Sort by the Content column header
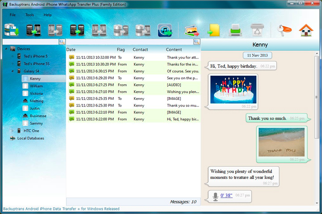The width and height of the screenshot is (322, 214). (174, 49)
